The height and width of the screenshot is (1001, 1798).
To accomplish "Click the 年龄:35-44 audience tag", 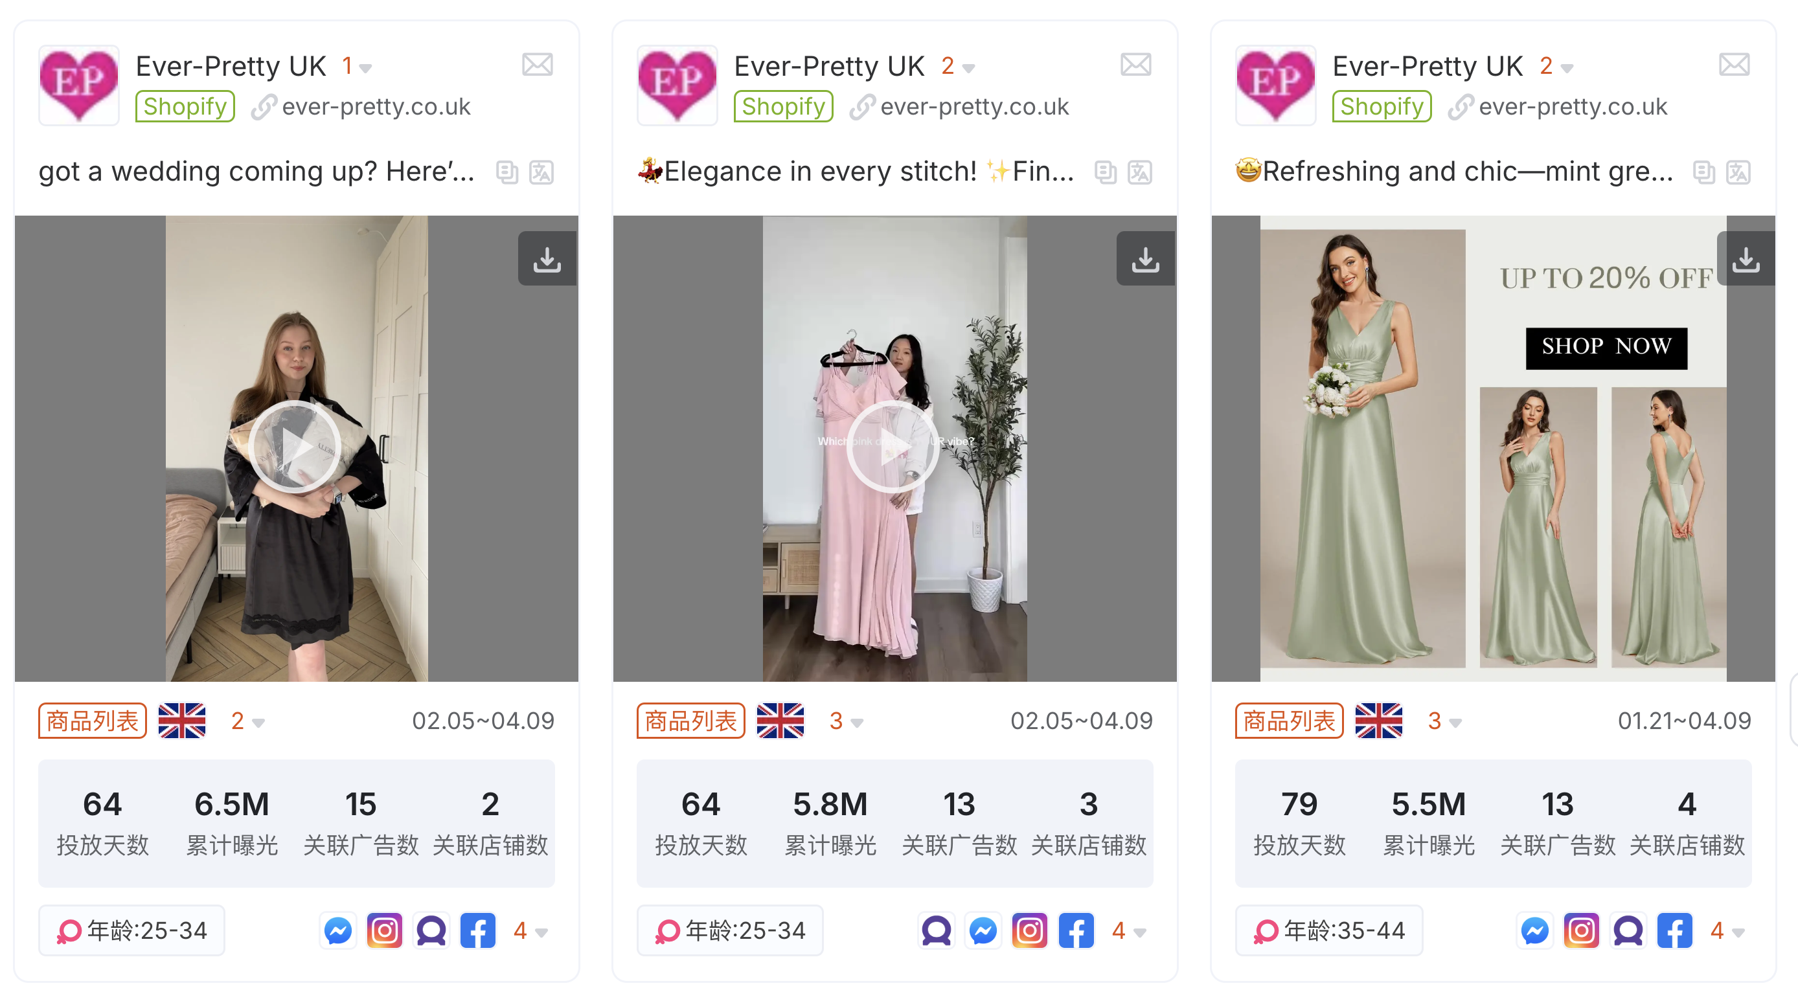I will point(1329,930).
